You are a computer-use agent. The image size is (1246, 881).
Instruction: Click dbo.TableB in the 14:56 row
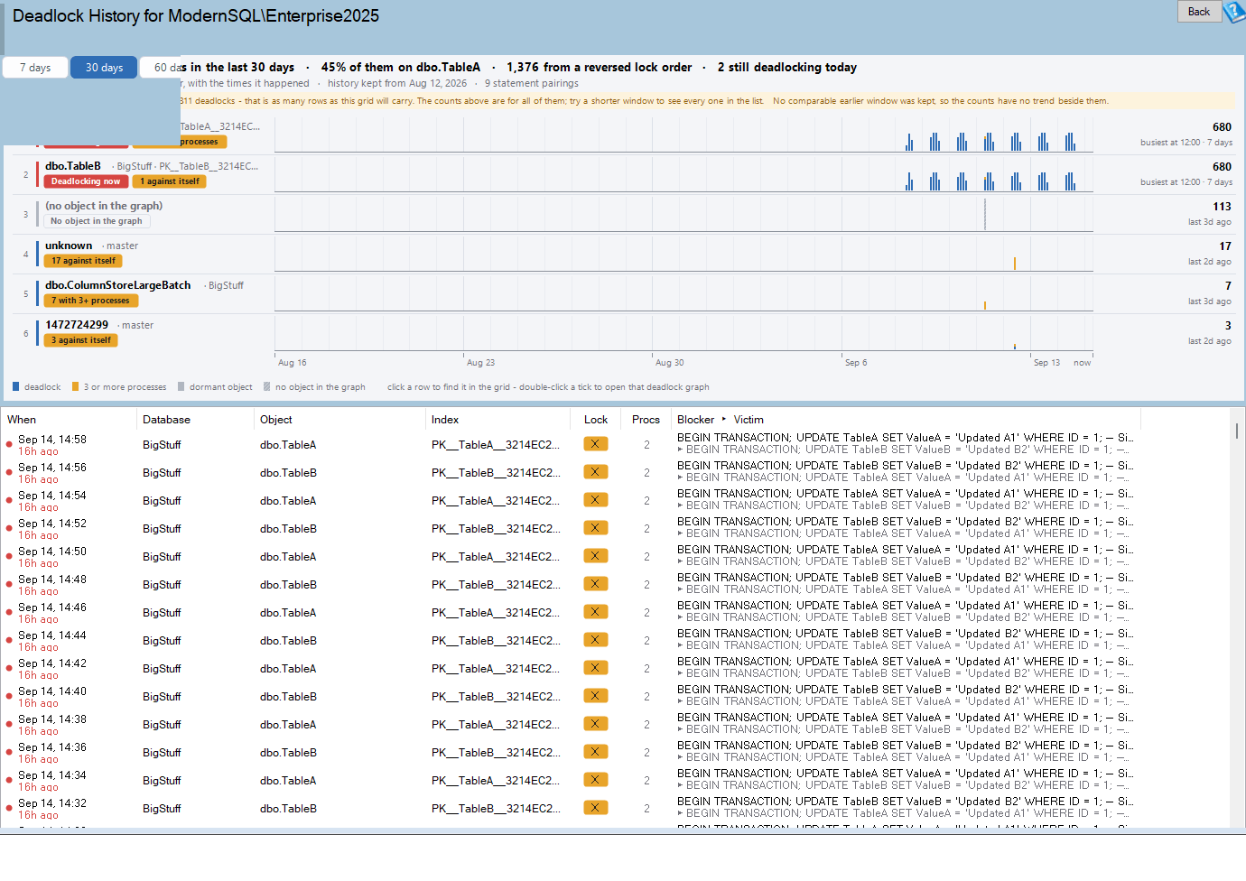(288, 473)
